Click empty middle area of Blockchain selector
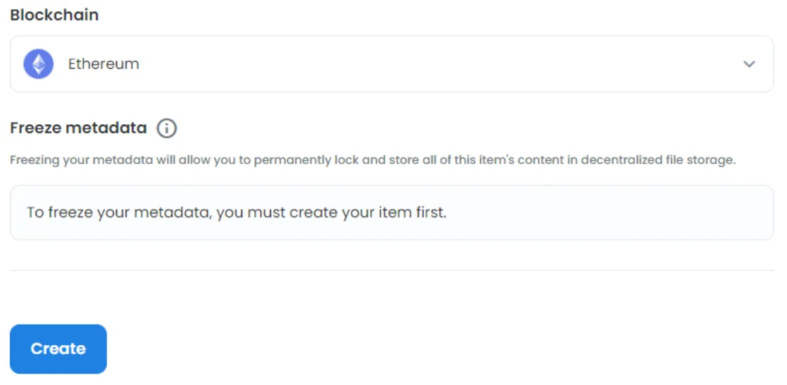787x385 pixels. tap(421, 64)
